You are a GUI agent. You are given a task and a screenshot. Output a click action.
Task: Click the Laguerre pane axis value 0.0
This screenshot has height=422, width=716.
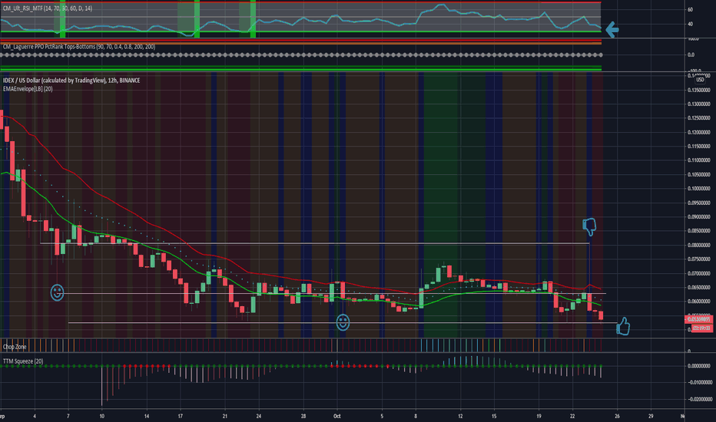tap(691, 54)
